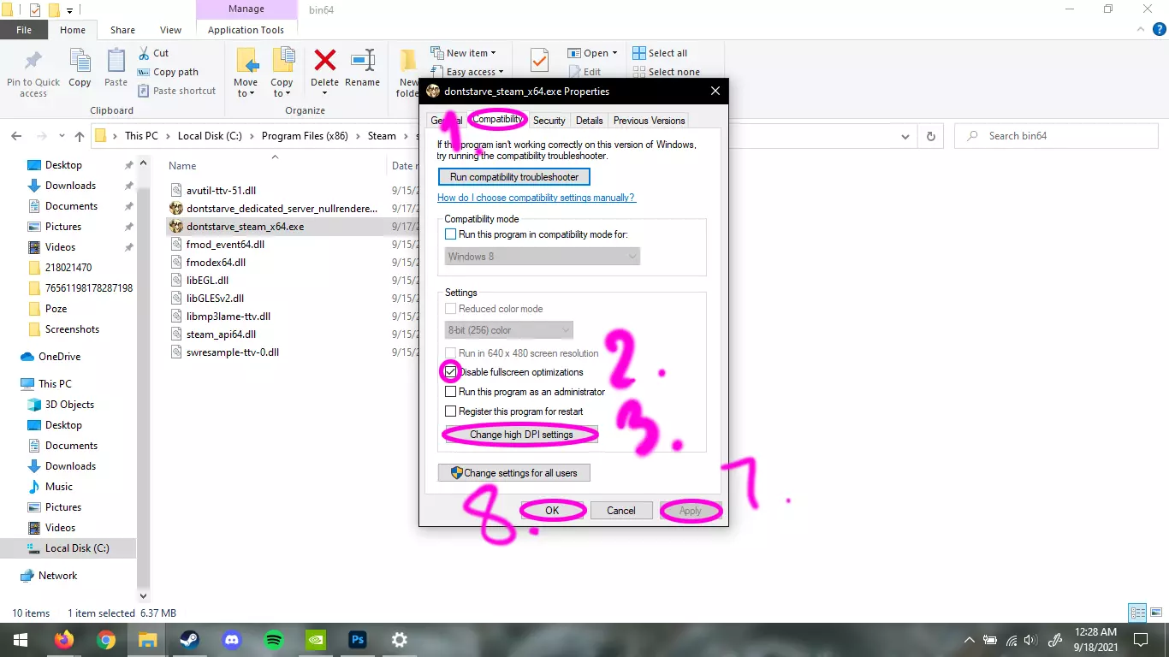
Task: Refresh the folder with the address bar refresh icon
Action: 930,136
